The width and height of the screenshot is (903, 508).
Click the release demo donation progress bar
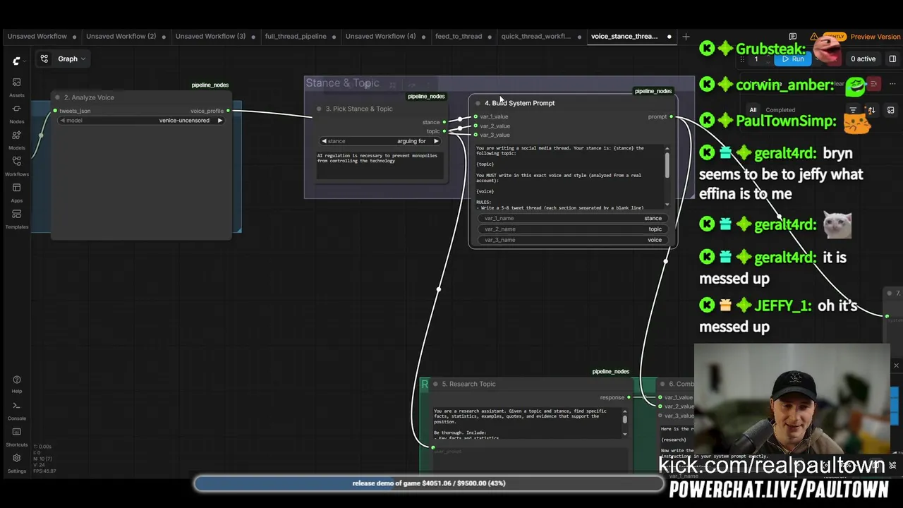click(x=429, y=483)
